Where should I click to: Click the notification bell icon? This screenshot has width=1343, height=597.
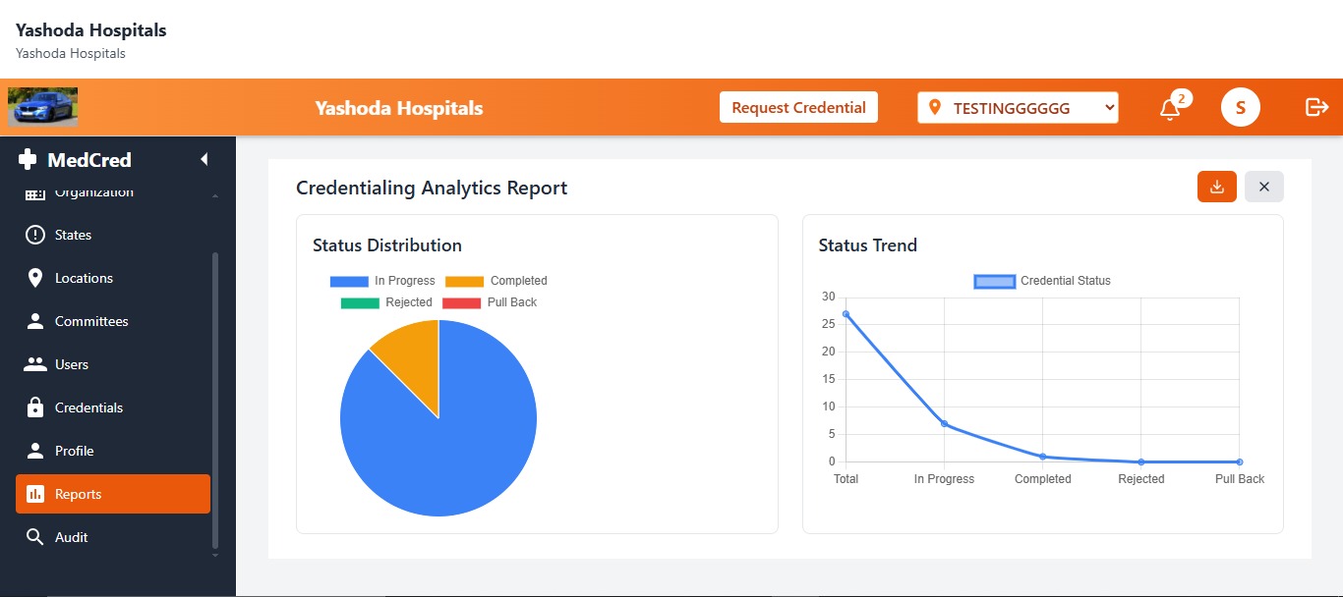[1170, 109]
